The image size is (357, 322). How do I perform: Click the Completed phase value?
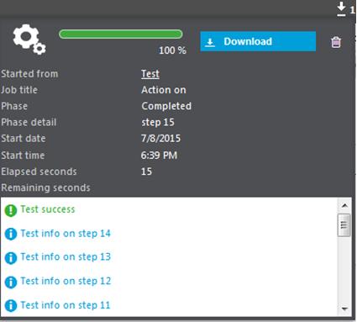pos(166,106)
